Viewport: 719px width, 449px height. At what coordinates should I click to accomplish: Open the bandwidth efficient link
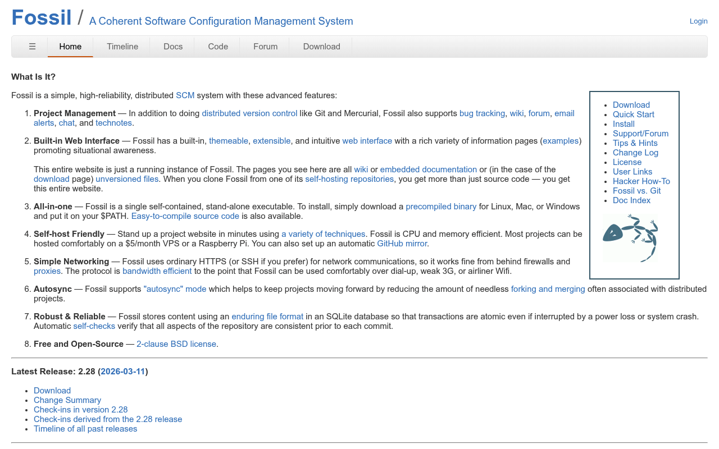click(157, 271)
